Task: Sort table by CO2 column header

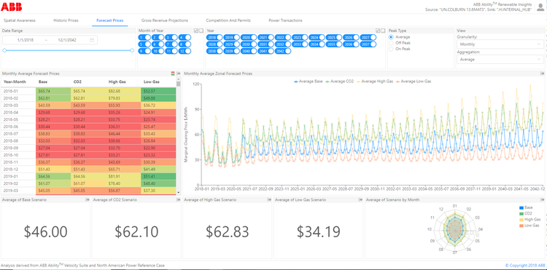Action: click(77, 82)
